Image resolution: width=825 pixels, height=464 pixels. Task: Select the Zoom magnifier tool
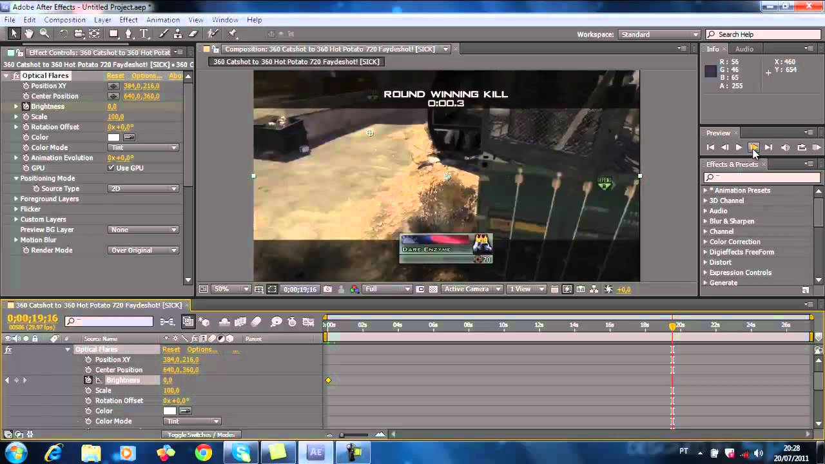click(x=44, y=34)
